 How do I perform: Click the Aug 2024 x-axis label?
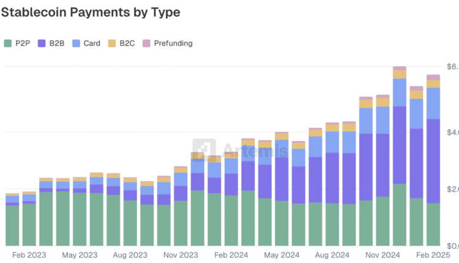(332, 255)
